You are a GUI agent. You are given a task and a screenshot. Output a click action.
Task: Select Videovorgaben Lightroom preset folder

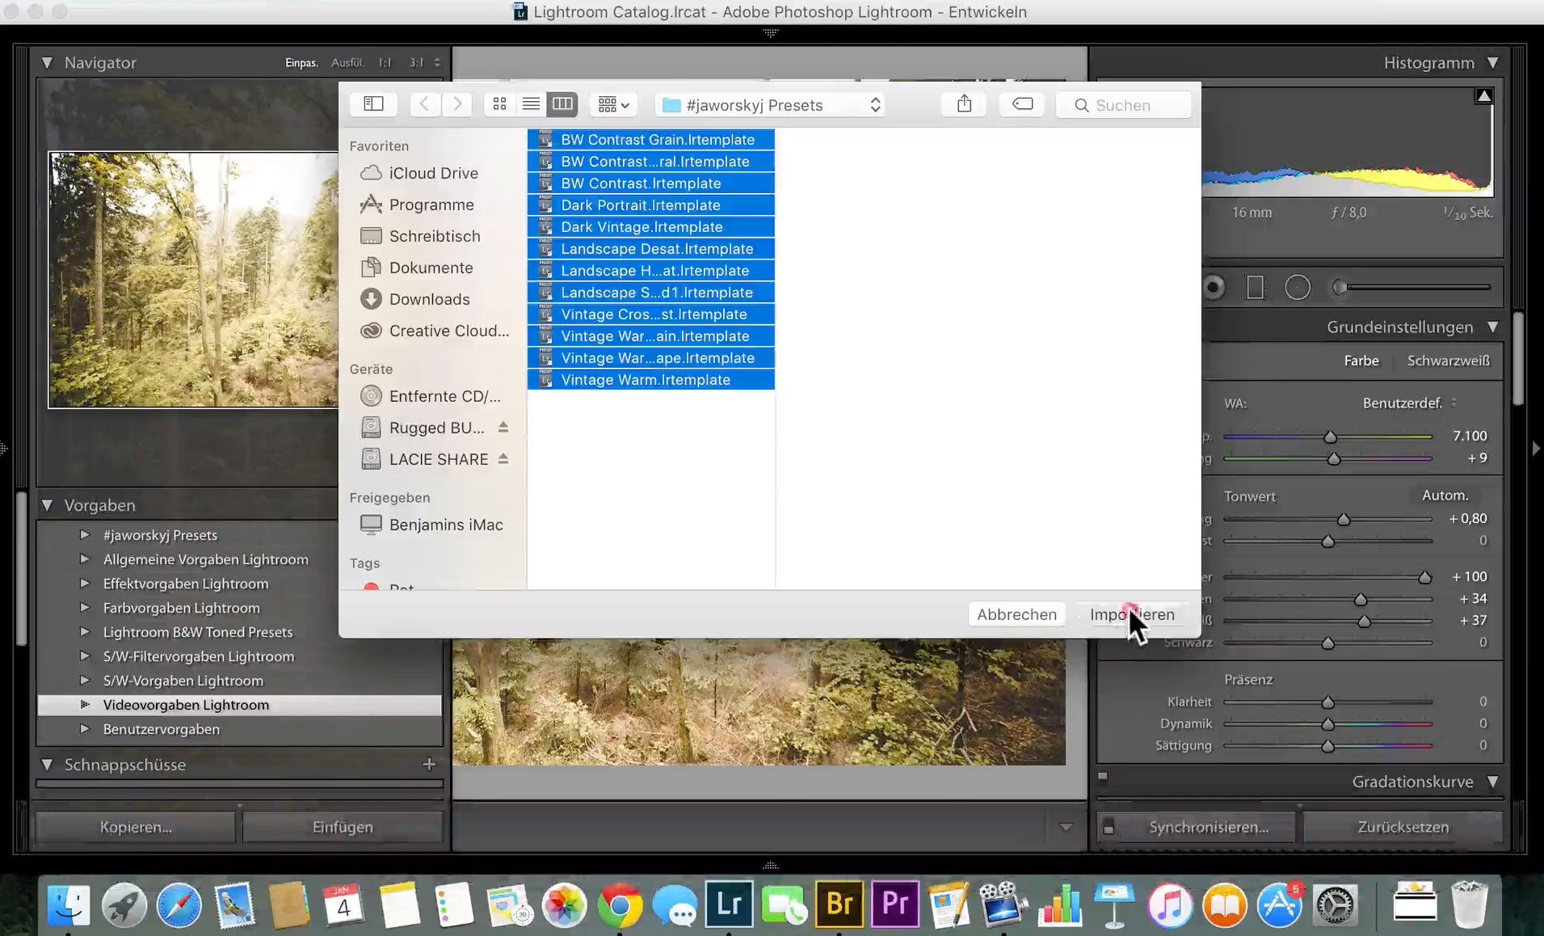pos(239,705)
